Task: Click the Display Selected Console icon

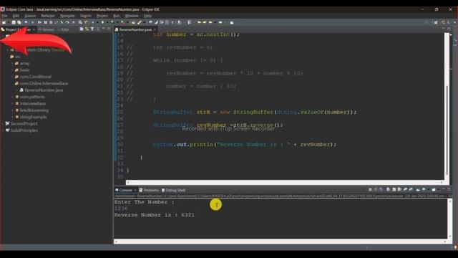Action: (x=424, y=189)
